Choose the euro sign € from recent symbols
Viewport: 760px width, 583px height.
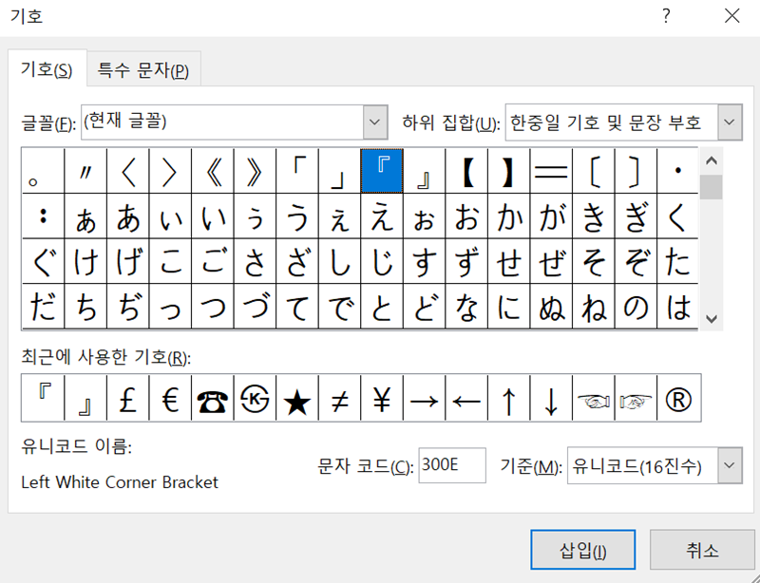coord(170,398)
